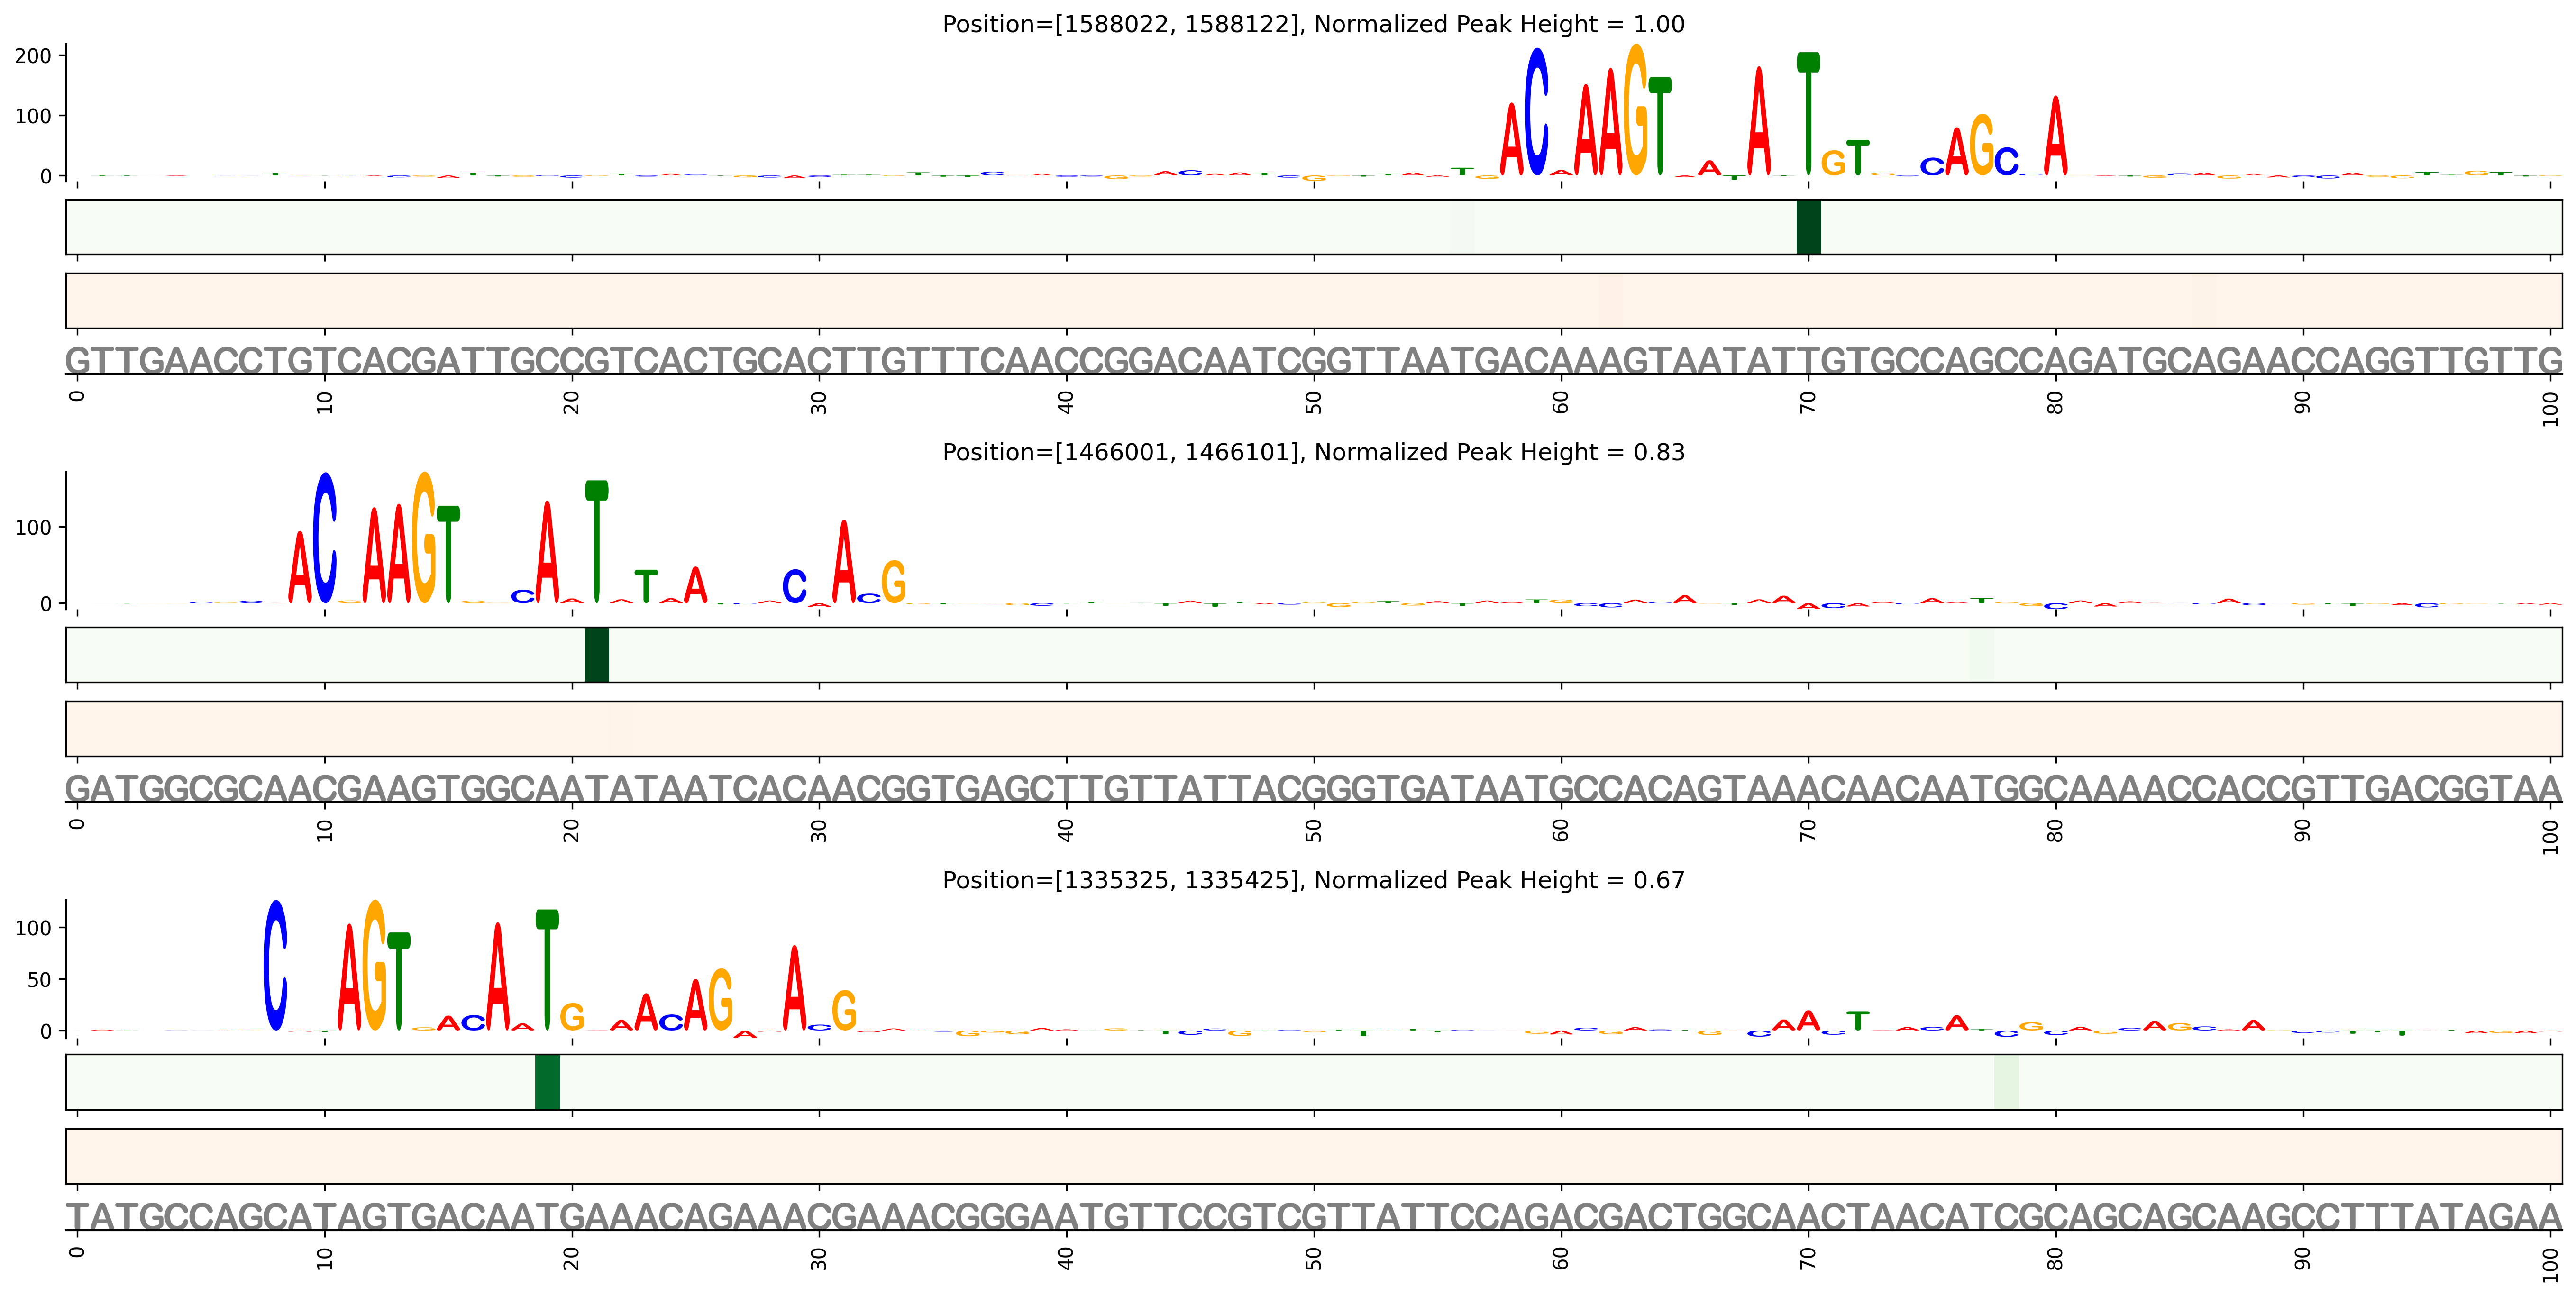Click x-axis tick label 40 under the bottom sequence

tap(1066, 1259)
